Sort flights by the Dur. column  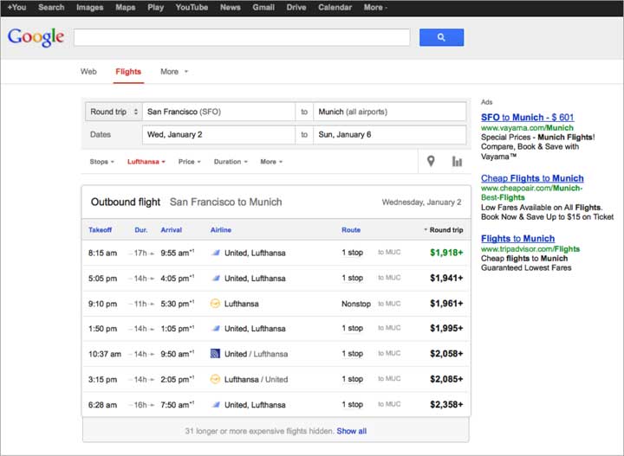(141, 230)
